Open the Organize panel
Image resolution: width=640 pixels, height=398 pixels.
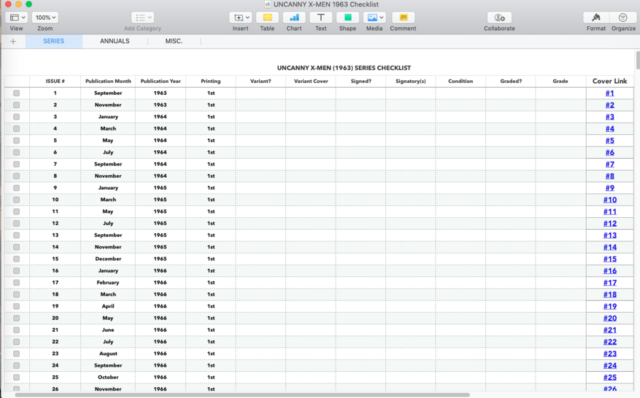click(x=623, y=18)
